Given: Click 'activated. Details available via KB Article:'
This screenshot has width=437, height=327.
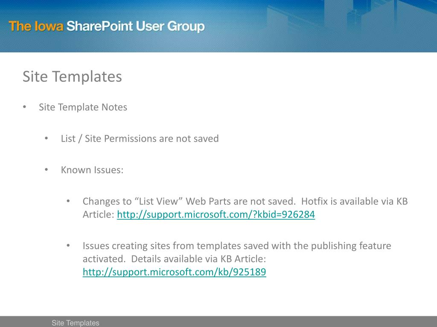Looking at the screenshot, I should click(x=174, y=259).
